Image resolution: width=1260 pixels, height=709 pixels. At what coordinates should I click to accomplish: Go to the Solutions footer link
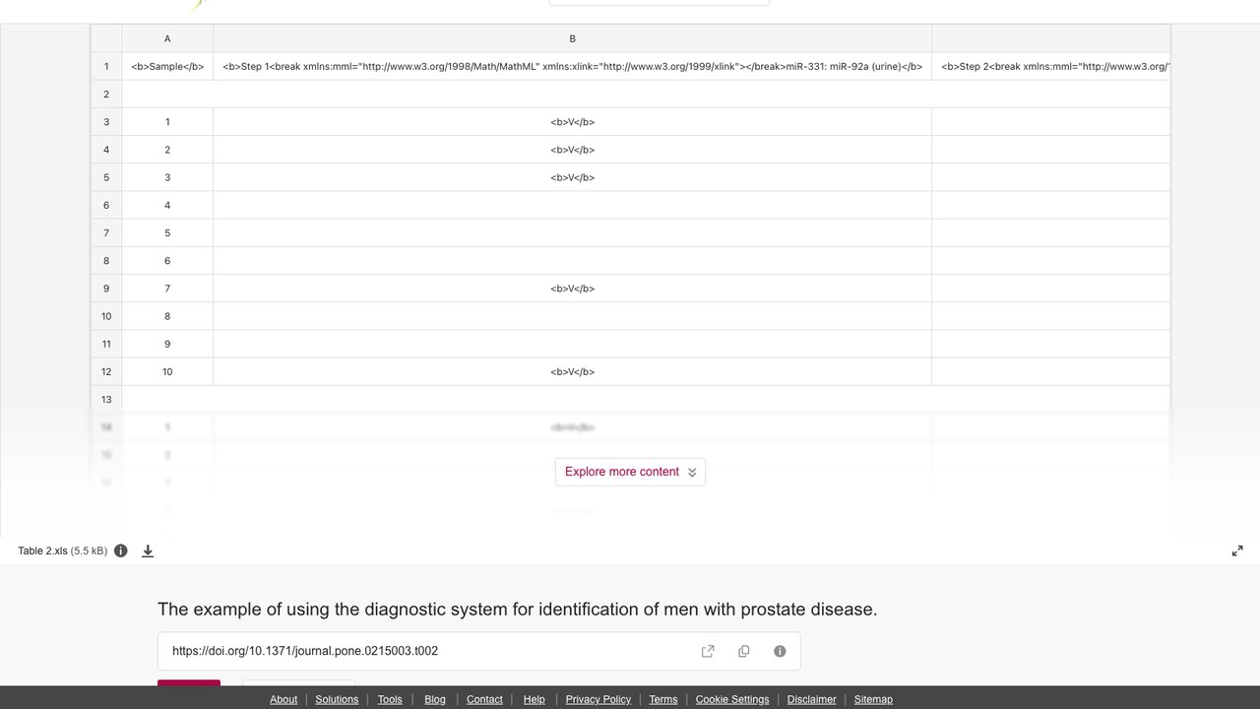click(337, 699)
